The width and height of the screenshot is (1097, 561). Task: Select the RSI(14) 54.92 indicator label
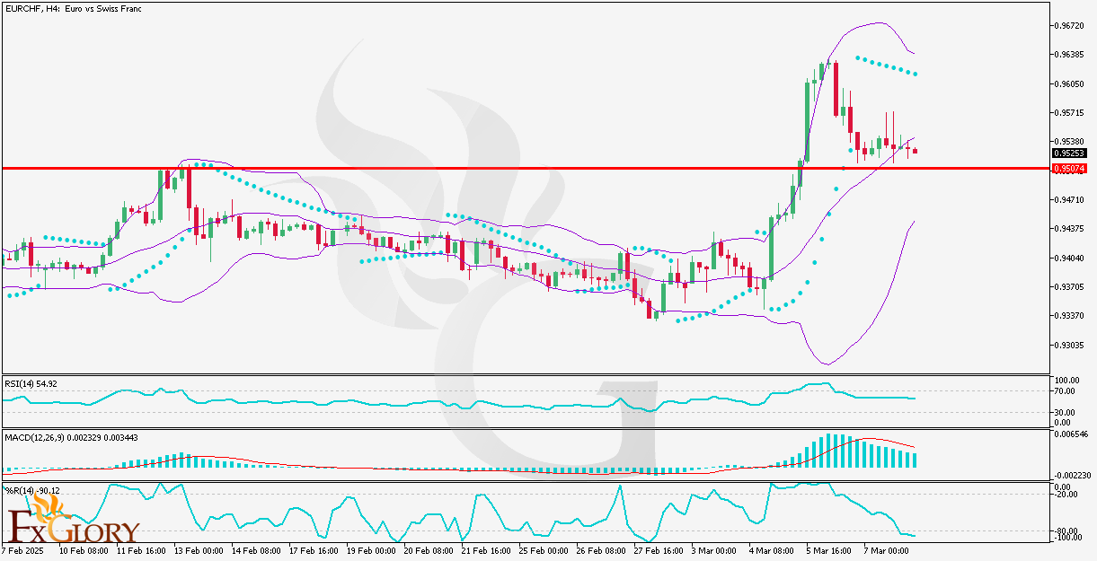pos(31,383)
